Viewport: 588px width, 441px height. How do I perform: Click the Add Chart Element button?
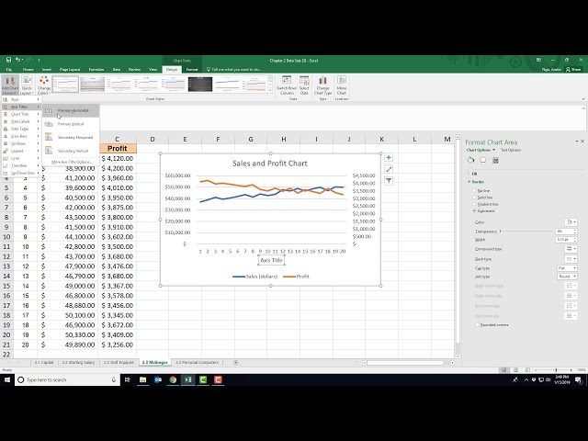pos(10,85)
